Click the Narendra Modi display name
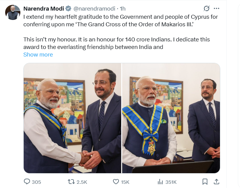240x188 pixels. point(43,8)
